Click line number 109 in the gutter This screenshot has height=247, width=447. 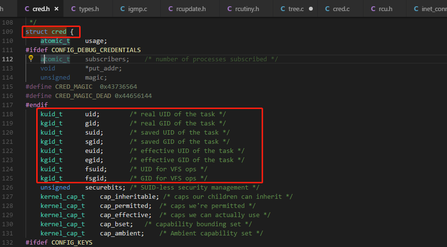pos(8,32)
